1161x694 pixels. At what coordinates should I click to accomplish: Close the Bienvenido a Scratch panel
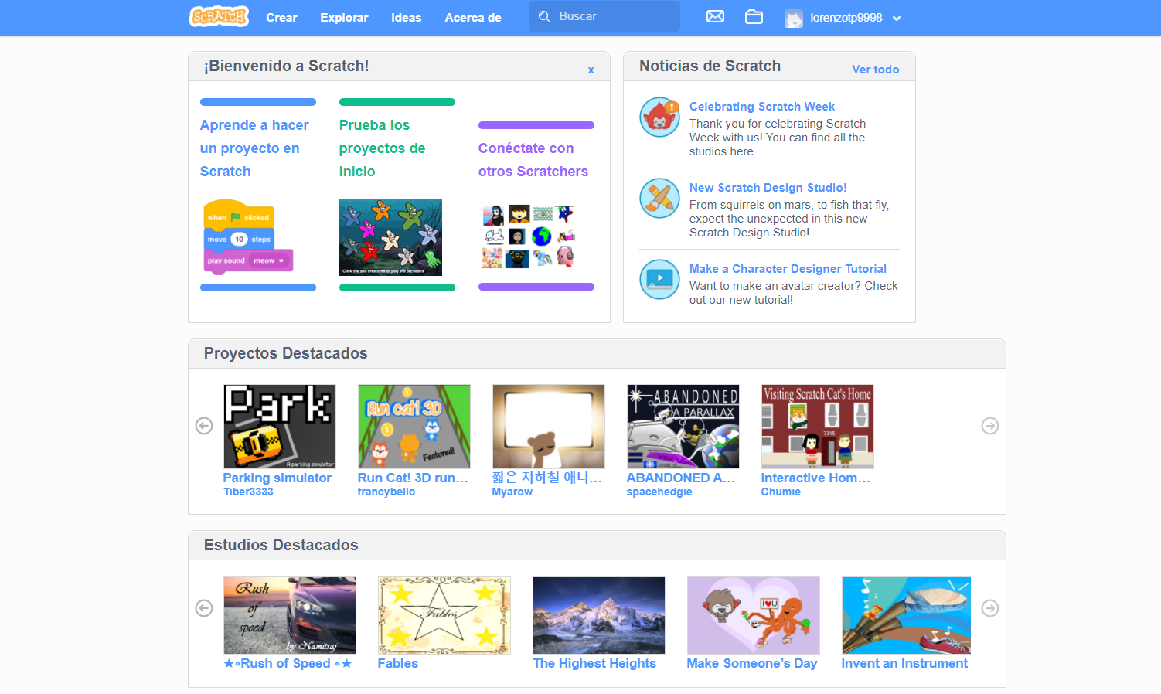click(591, 70)
